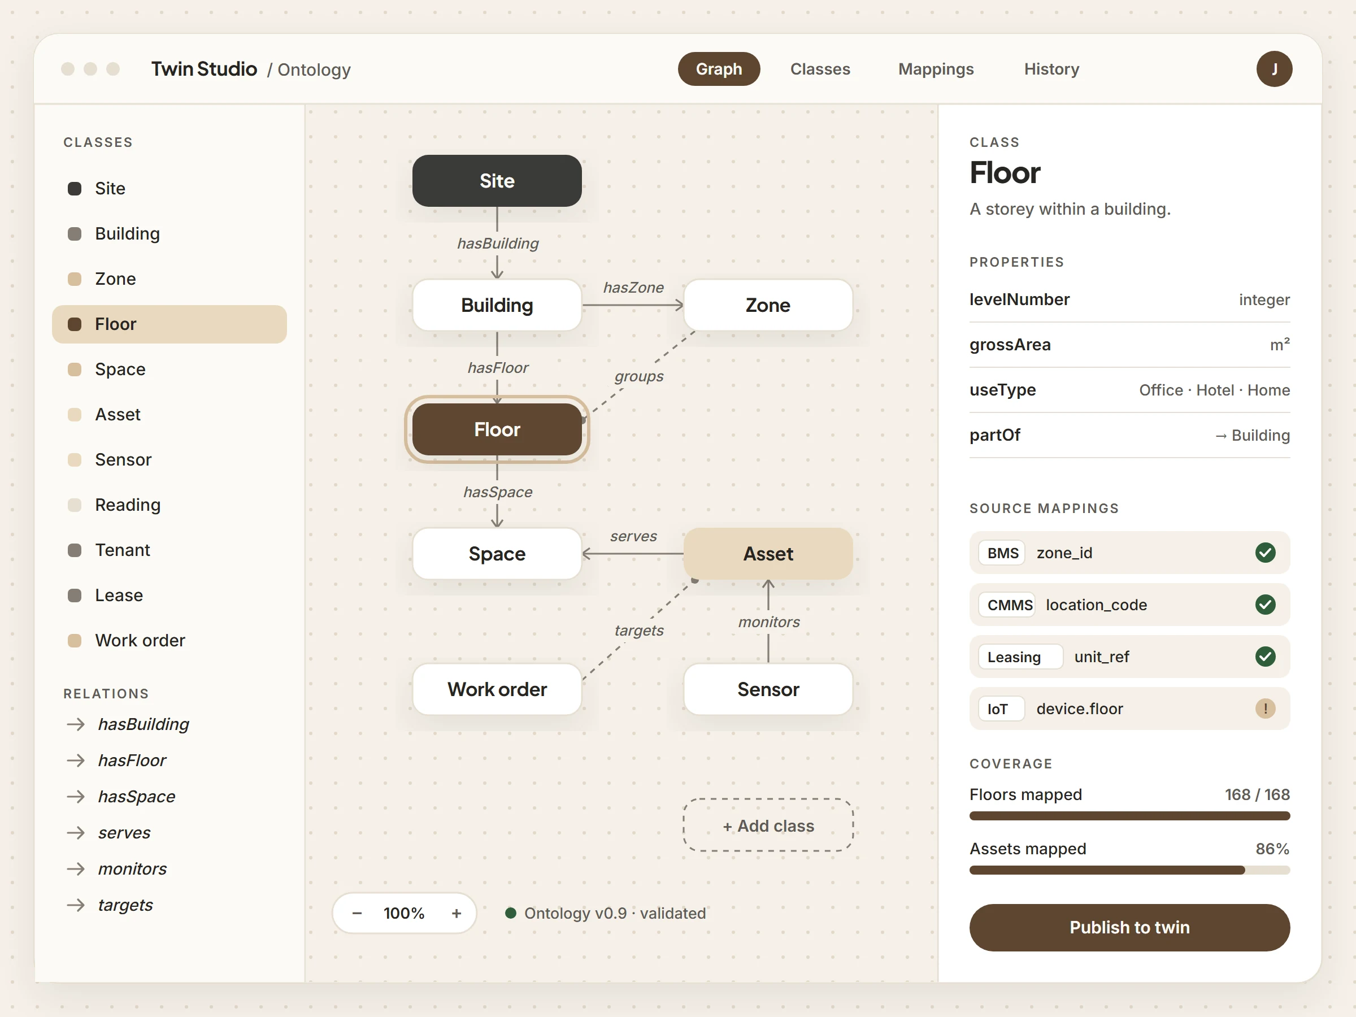The image size is (1356, 1017).
Task: Open the History tab
Action: click(x=1051, y=69)
